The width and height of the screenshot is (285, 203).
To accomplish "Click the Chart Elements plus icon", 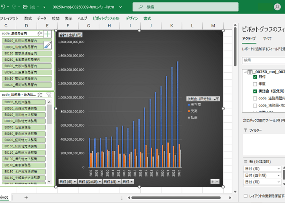I will (47, 34).
